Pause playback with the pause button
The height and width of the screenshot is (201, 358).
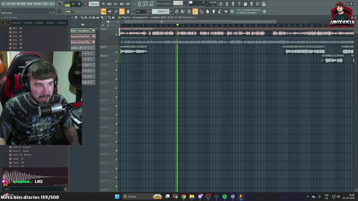point(74,4)
